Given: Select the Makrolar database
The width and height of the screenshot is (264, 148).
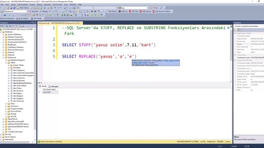Looking at the screenshot, I should point(11,55).
